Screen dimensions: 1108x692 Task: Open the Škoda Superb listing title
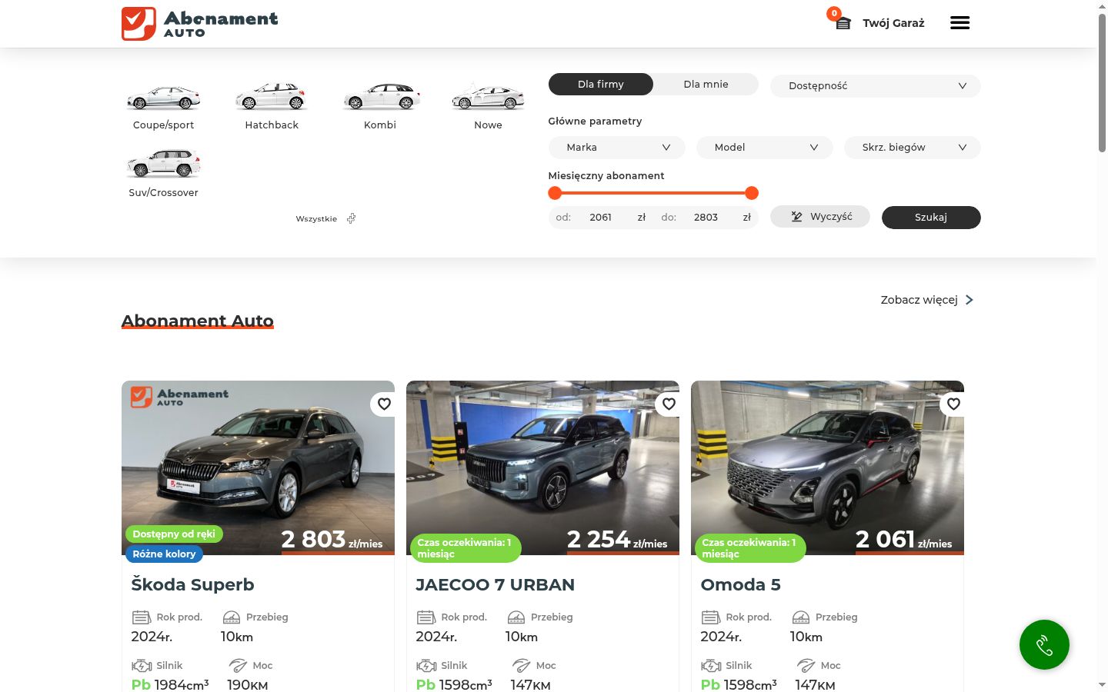click(x=192, y=585)
